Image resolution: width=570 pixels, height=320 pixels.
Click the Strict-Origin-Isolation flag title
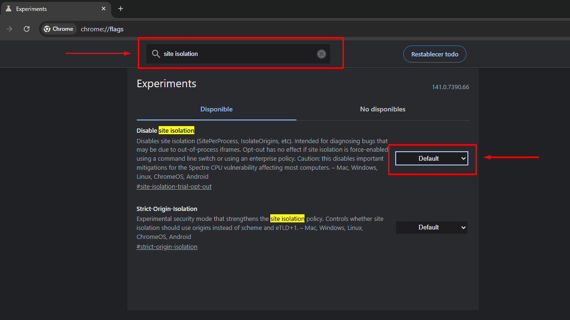(x=167, y=209)
